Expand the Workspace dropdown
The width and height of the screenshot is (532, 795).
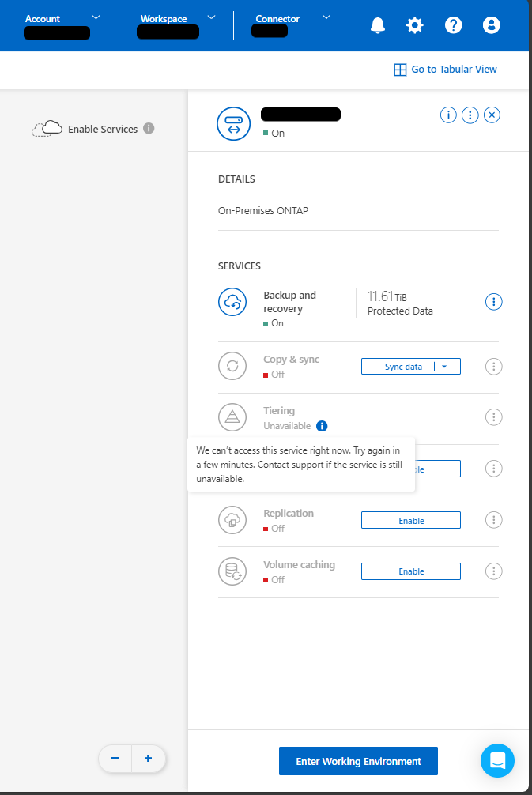(210, 17)
